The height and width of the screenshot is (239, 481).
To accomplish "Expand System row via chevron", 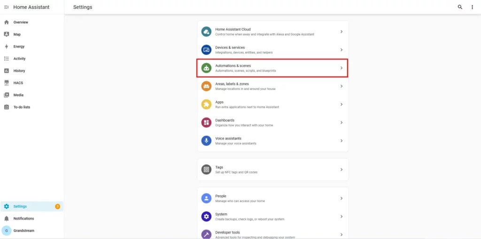I will (341, 217).
